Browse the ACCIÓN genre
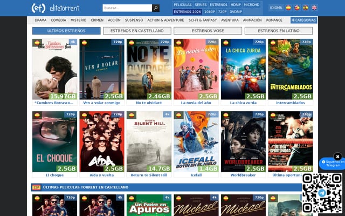345x216 pixels. click(114, 20)
